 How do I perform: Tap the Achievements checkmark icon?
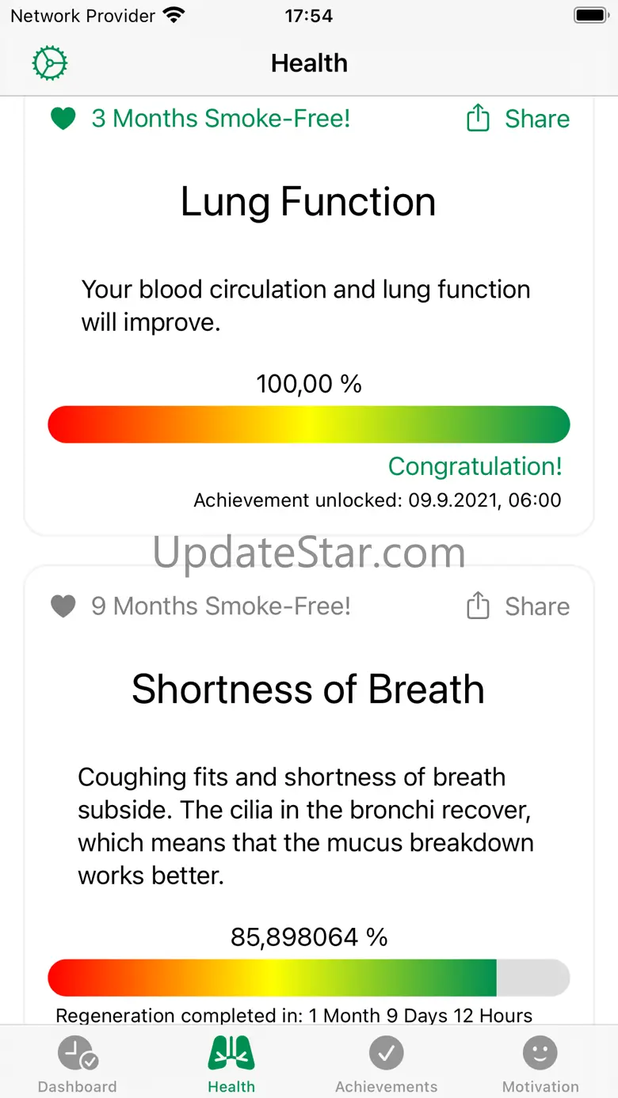(387, 1054)
